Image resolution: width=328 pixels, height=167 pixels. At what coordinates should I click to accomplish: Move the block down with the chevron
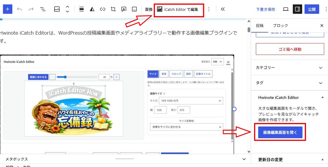pyautogui.click(x=67, y=11)
